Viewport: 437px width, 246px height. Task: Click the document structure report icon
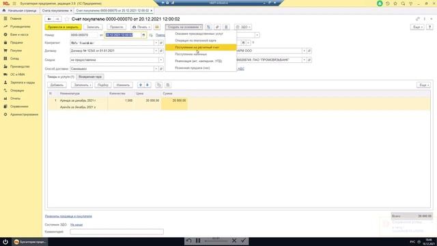click(x=226, y=27)
